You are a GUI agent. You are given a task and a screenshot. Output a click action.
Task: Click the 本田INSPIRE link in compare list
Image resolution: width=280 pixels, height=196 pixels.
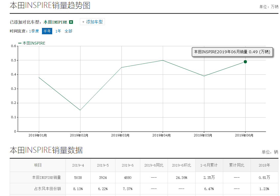tap(55, 22)
